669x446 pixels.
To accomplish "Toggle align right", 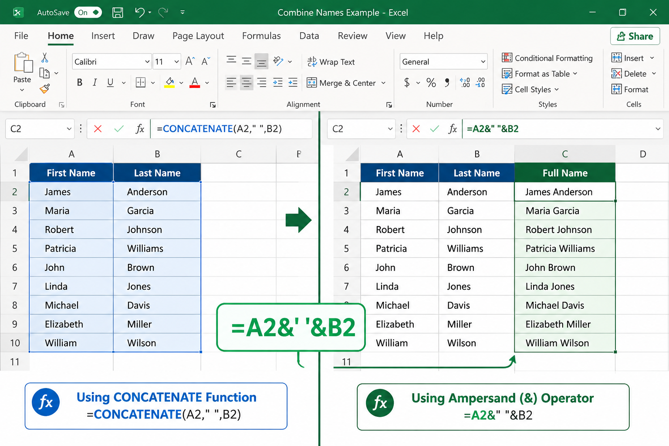I will point(261,82).
